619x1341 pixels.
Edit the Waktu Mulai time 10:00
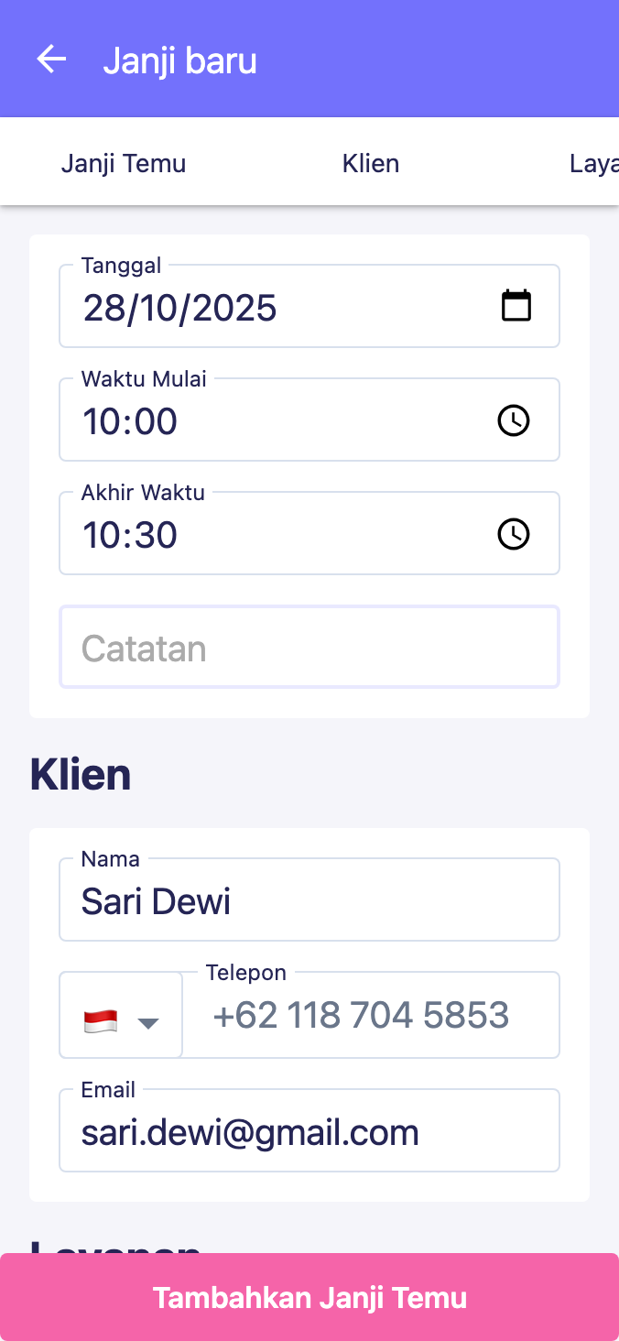131,421
